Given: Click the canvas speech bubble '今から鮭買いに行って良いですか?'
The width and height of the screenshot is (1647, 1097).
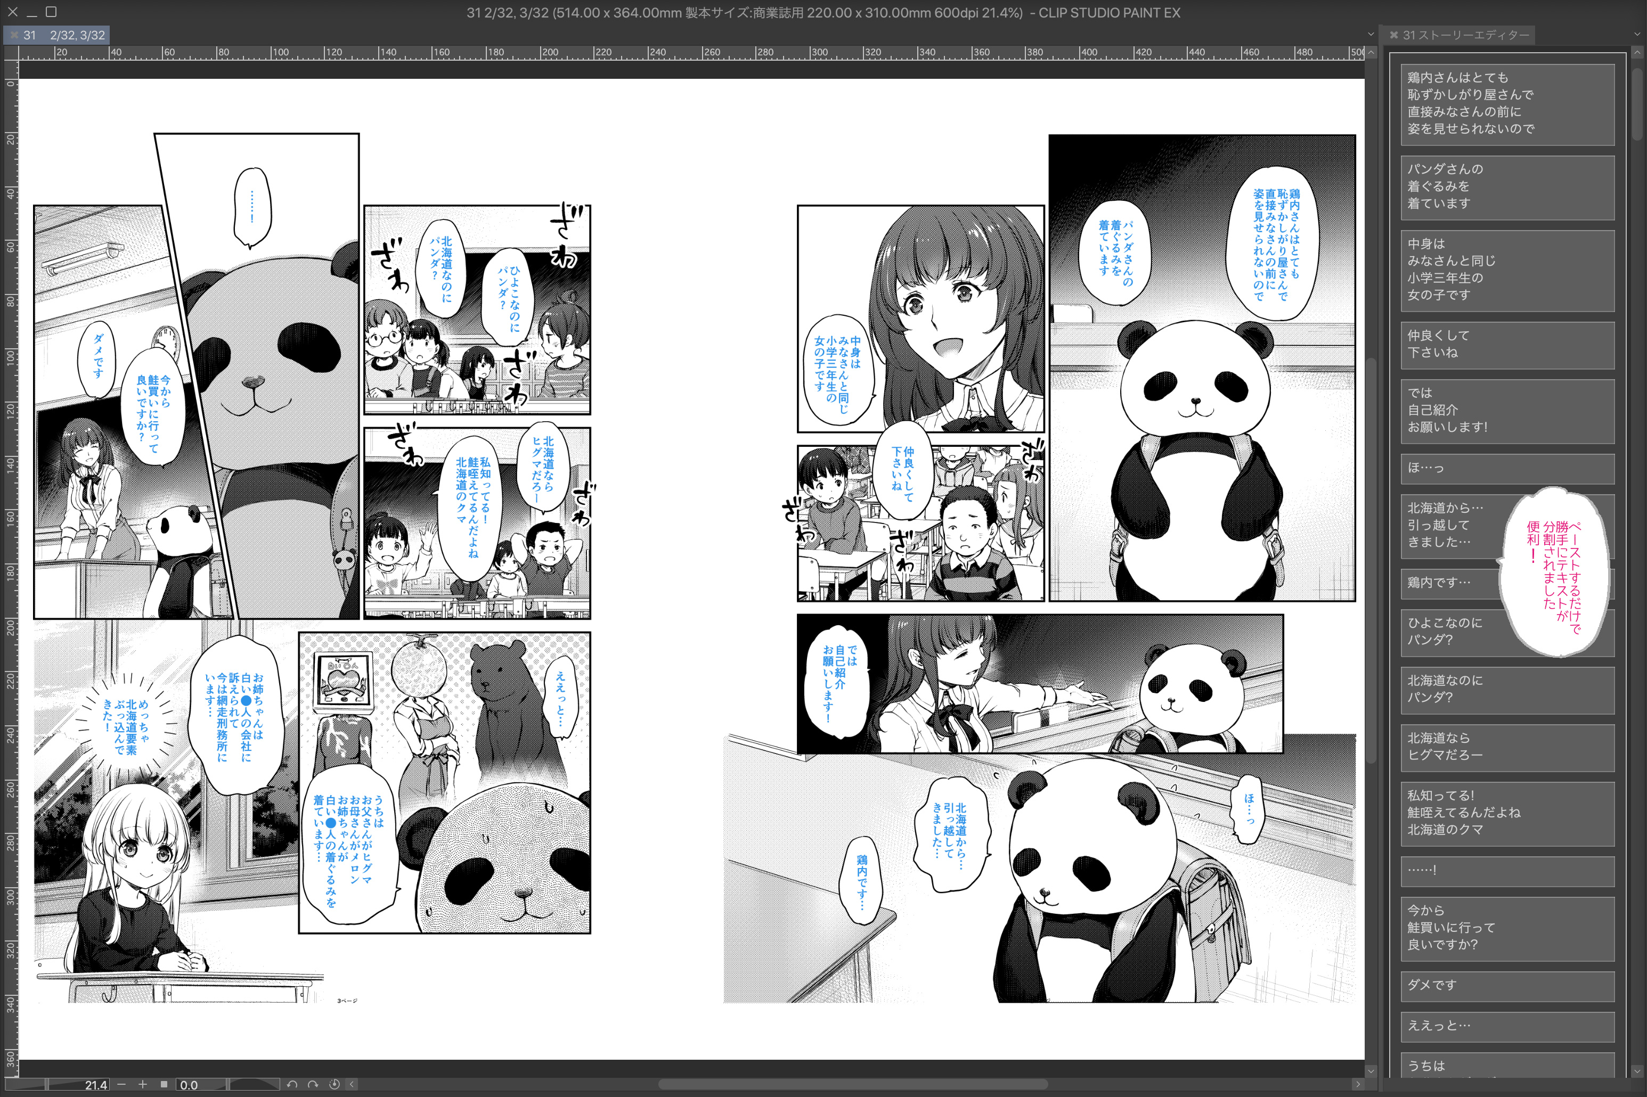Looking at the screenshot, I should click(x=154, y=407).
